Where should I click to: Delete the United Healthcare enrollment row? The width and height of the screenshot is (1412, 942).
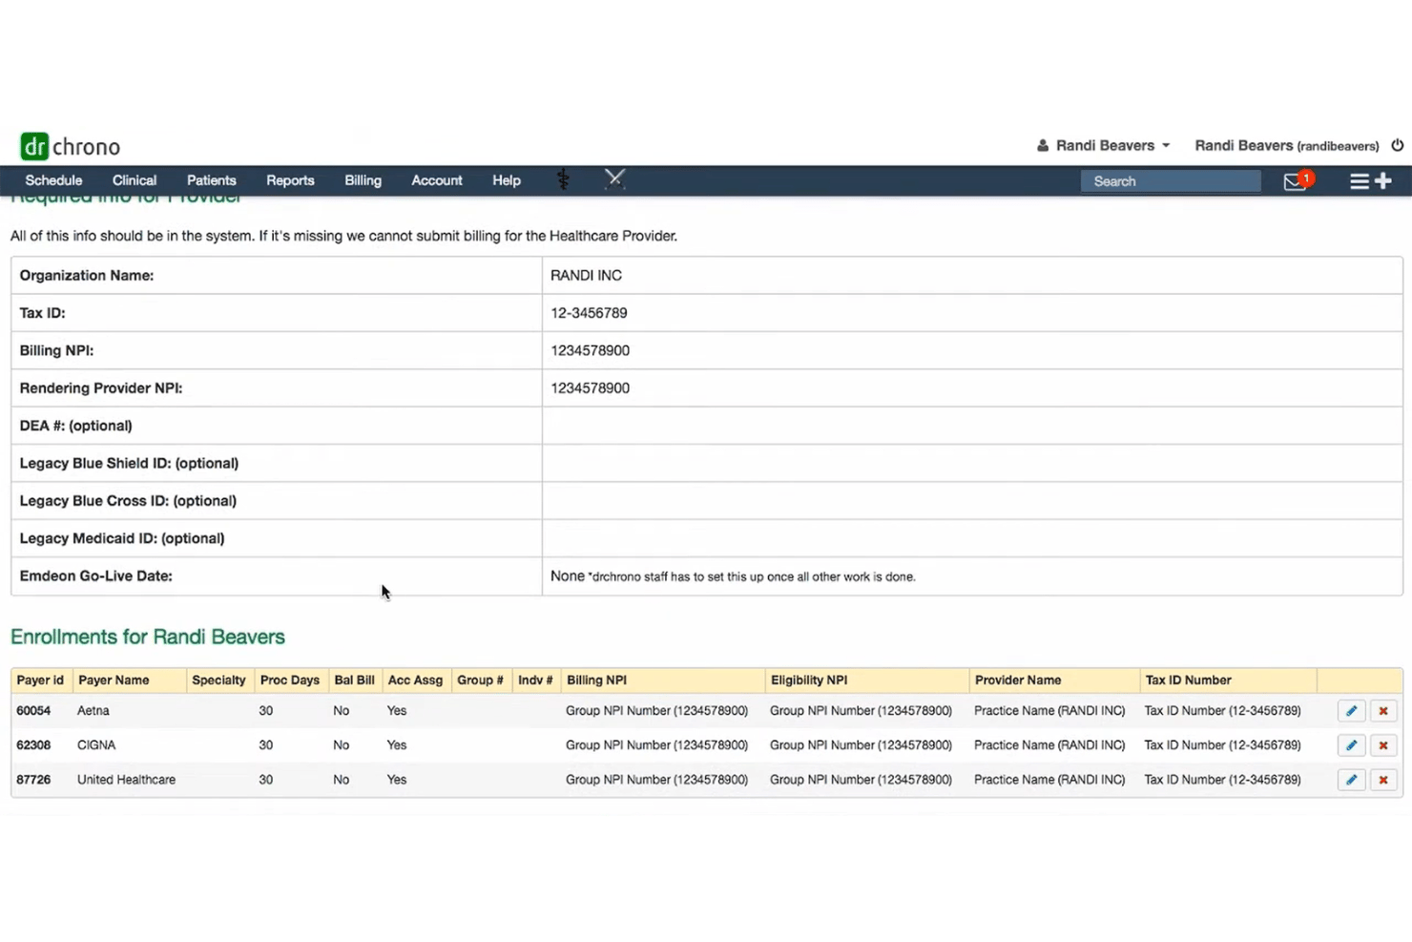[x=1383, y=780]
